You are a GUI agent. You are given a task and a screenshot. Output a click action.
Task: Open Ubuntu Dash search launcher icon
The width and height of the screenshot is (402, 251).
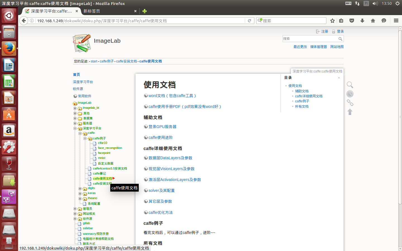(9, 16)
